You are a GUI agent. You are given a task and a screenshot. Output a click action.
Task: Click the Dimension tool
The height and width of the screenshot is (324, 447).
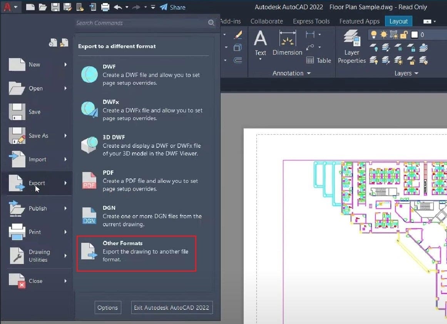click(x=287, y=43)
